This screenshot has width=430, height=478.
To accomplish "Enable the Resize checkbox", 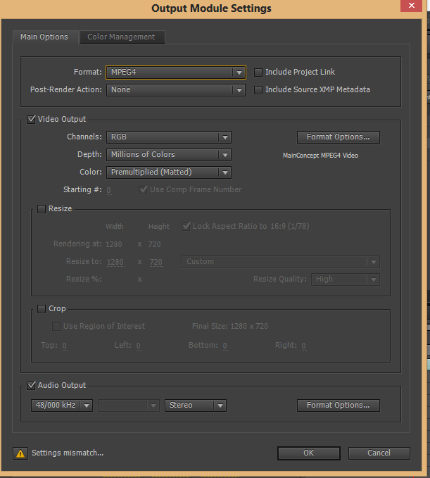I will coord(42,209).
